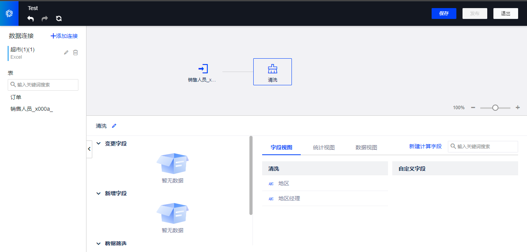Click the 保存 button
The width and height of the screenshot is (527, 252).
444,14
